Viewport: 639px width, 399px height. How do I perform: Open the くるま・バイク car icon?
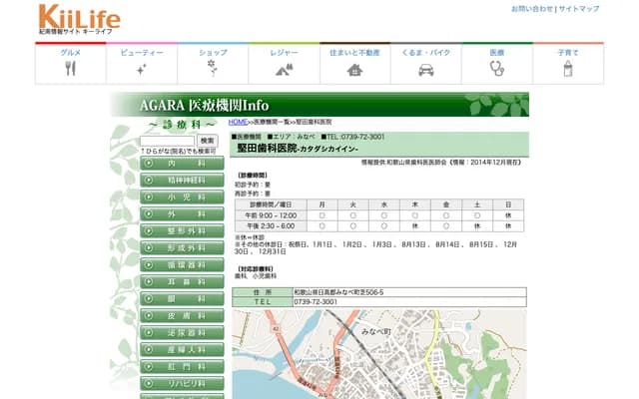tap(426, 69)
